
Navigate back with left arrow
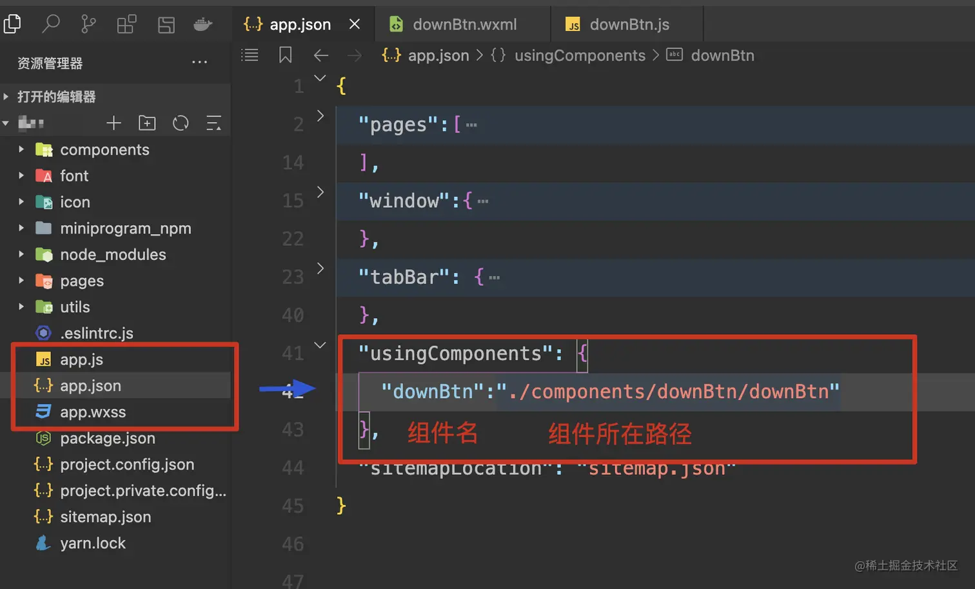320,55
